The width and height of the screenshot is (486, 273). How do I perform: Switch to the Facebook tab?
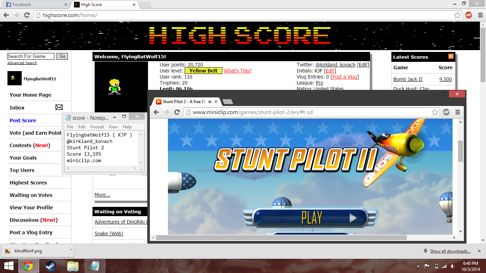(35, 5)
